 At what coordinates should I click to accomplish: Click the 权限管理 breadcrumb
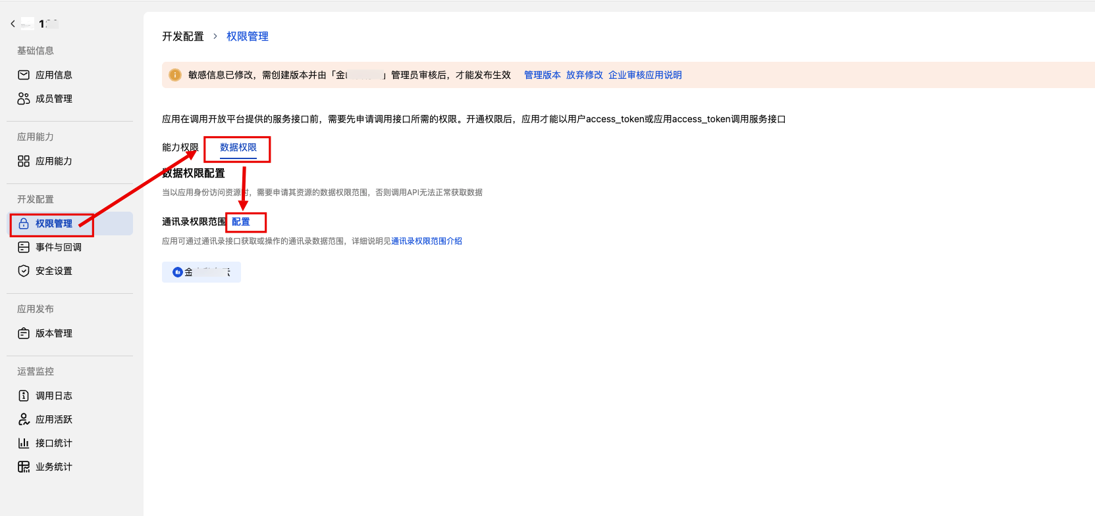[x=248, y=37]
